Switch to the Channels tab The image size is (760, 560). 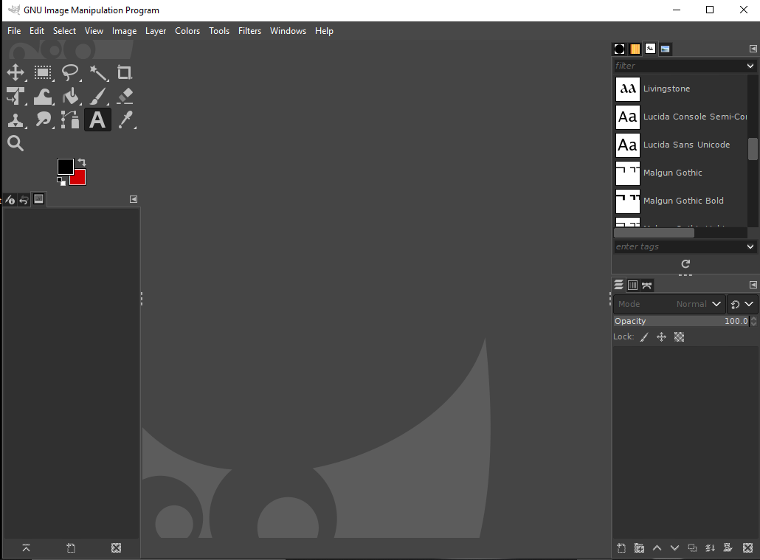pyautogui.click(x=632, y=286)
